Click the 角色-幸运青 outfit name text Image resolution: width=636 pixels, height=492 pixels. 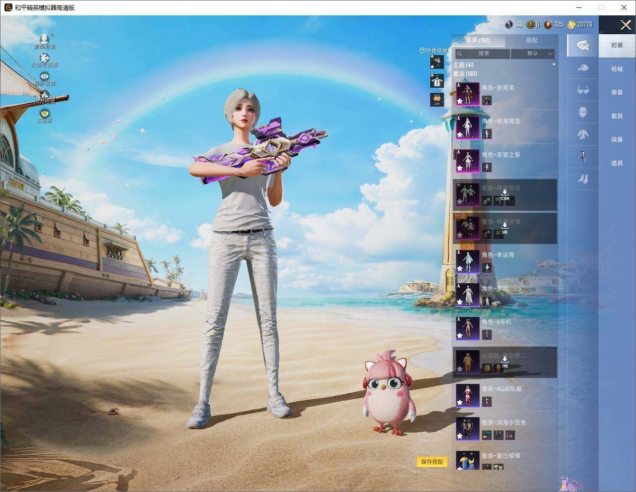click(498, 255)
